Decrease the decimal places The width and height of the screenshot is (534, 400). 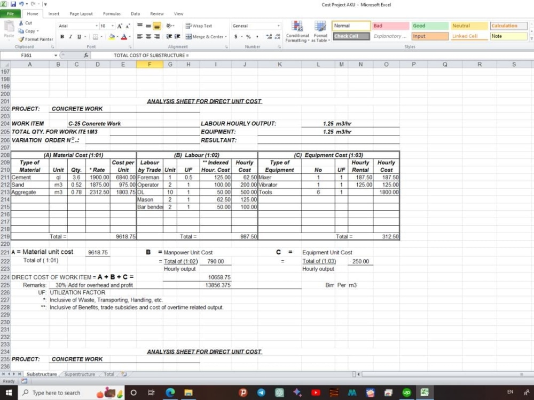coord(278,36)
